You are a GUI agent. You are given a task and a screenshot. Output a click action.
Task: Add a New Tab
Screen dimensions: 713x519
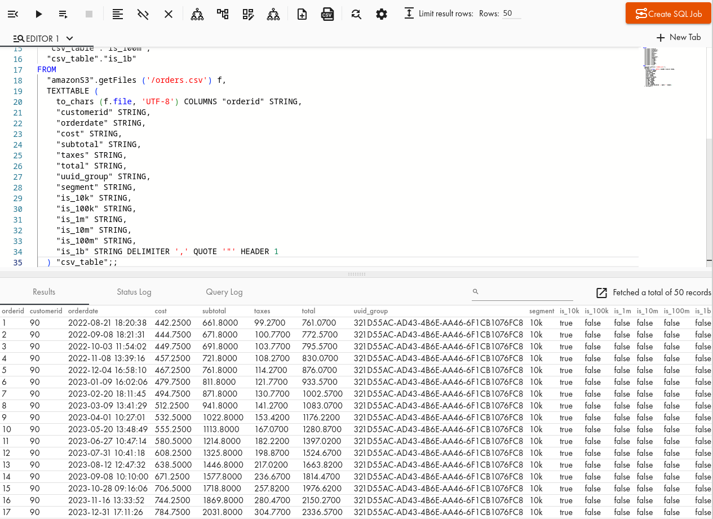tap(679, 37)
